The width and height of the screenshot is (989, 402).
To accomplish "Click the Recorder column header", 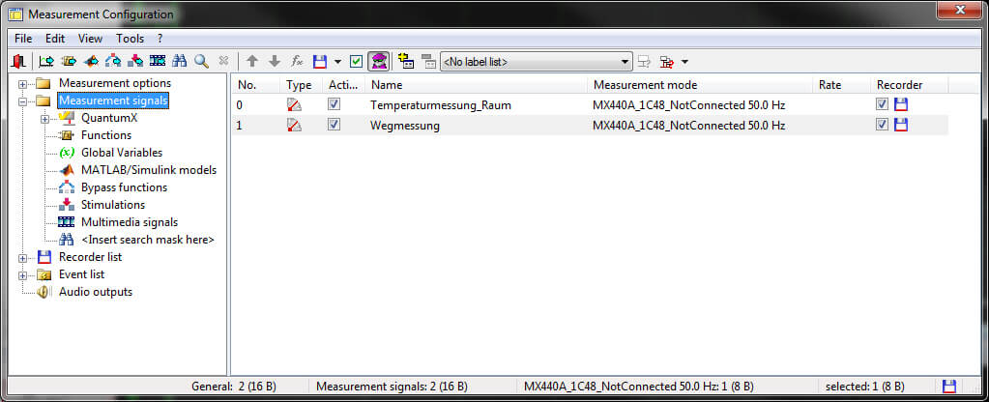I will (x=910, y=84).
